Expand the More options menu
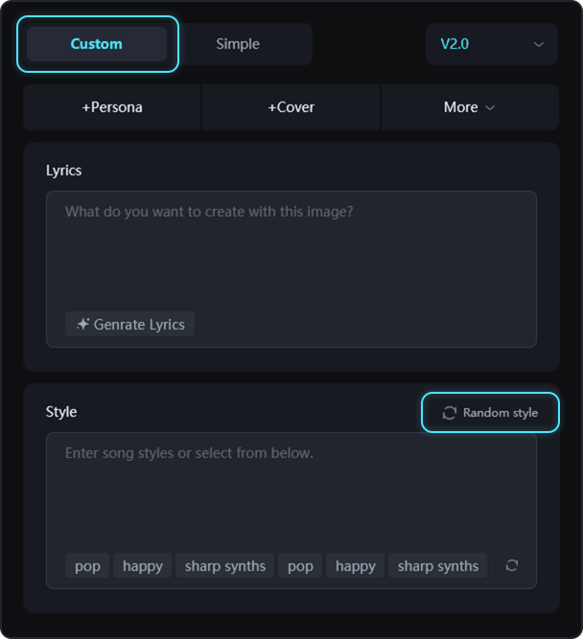The image size is (583, 639). 469,107
